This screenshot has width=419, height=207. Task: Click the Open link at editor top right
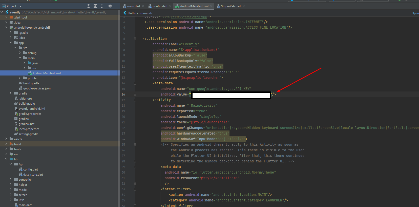click(415, 13)
